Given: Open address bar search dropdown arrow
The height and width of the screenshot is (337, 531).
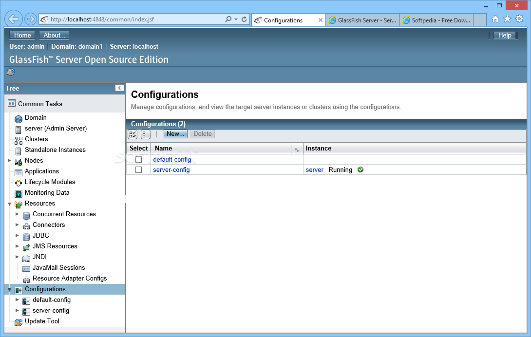Looking at the screenshot, I should [236, 19].
